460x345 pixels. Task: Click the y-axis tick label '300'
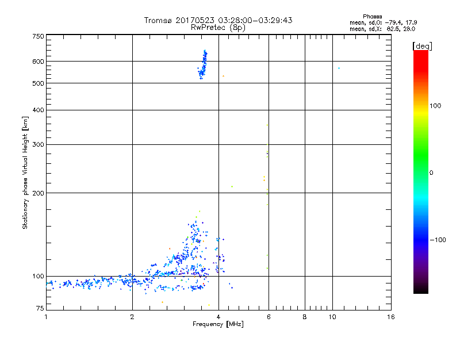pos(38,145)
